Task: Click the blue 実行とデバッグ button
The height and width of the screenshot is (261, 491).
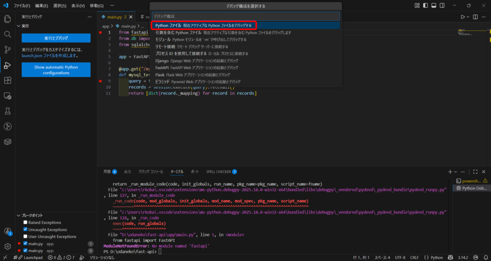Action: pos(56,38)
